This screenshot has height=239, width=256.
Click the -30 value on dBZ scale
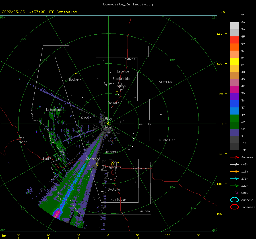click(x=244, y=150)
